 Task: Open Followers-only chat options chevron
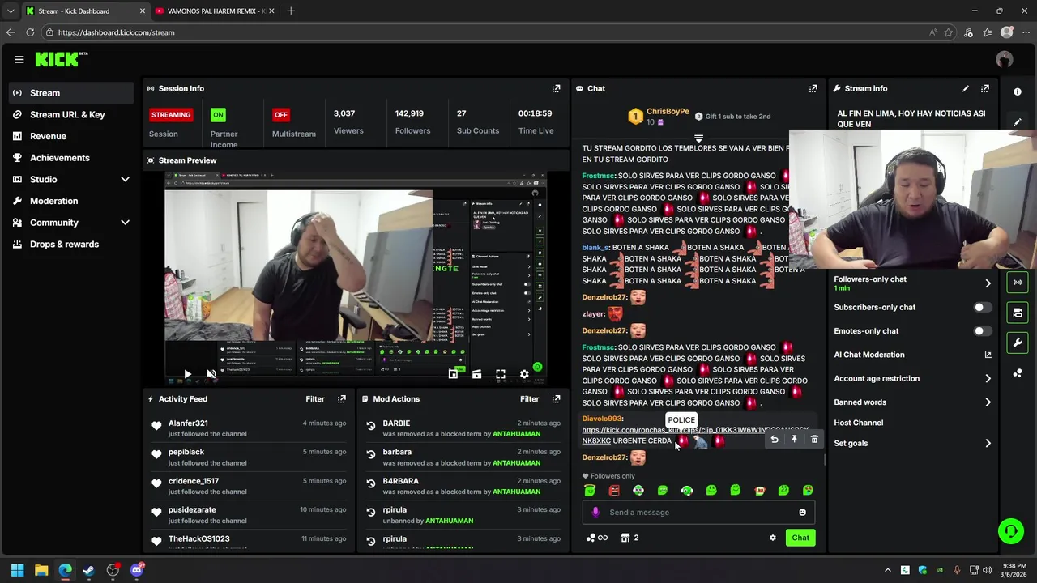point(988,283)
